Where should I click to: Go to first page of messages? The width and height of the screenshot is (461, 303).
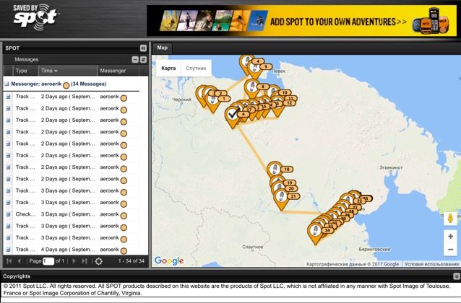(9, 261)
